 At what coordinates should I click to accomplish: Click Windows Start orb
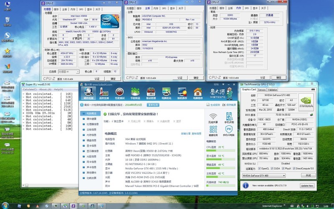coord(5,206)
